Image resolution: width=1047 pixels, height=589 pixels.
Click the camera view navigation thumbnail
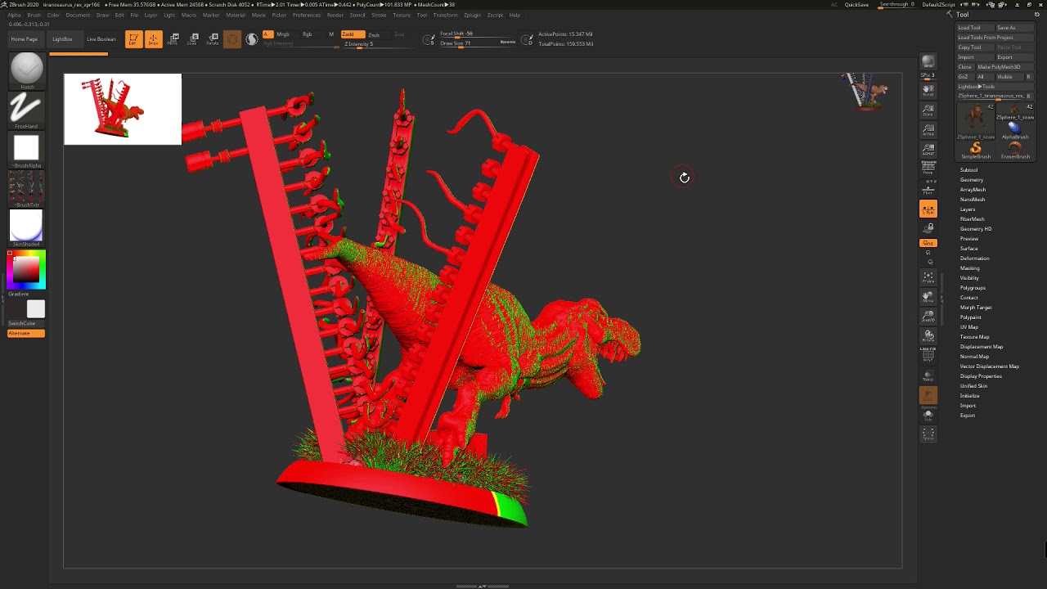click(x=865, y=91)
